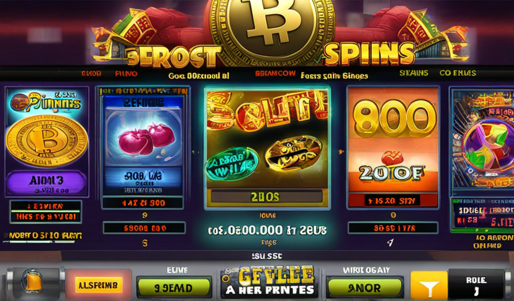Open the STAINS menu item
The image size is (514, 301).
point(414,73)
